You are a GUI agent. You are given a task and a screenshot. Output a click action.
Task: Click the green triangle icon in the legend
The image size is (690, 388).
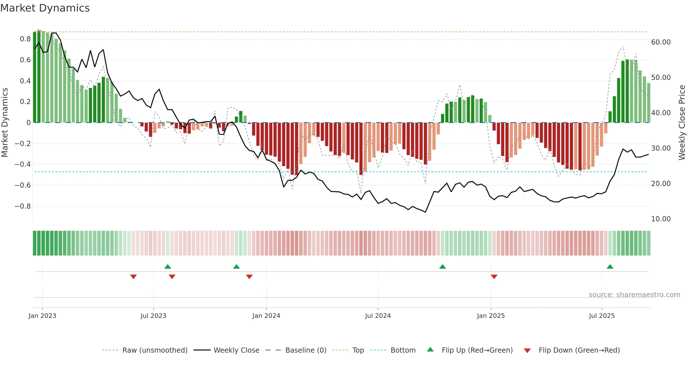coord(430,349)
